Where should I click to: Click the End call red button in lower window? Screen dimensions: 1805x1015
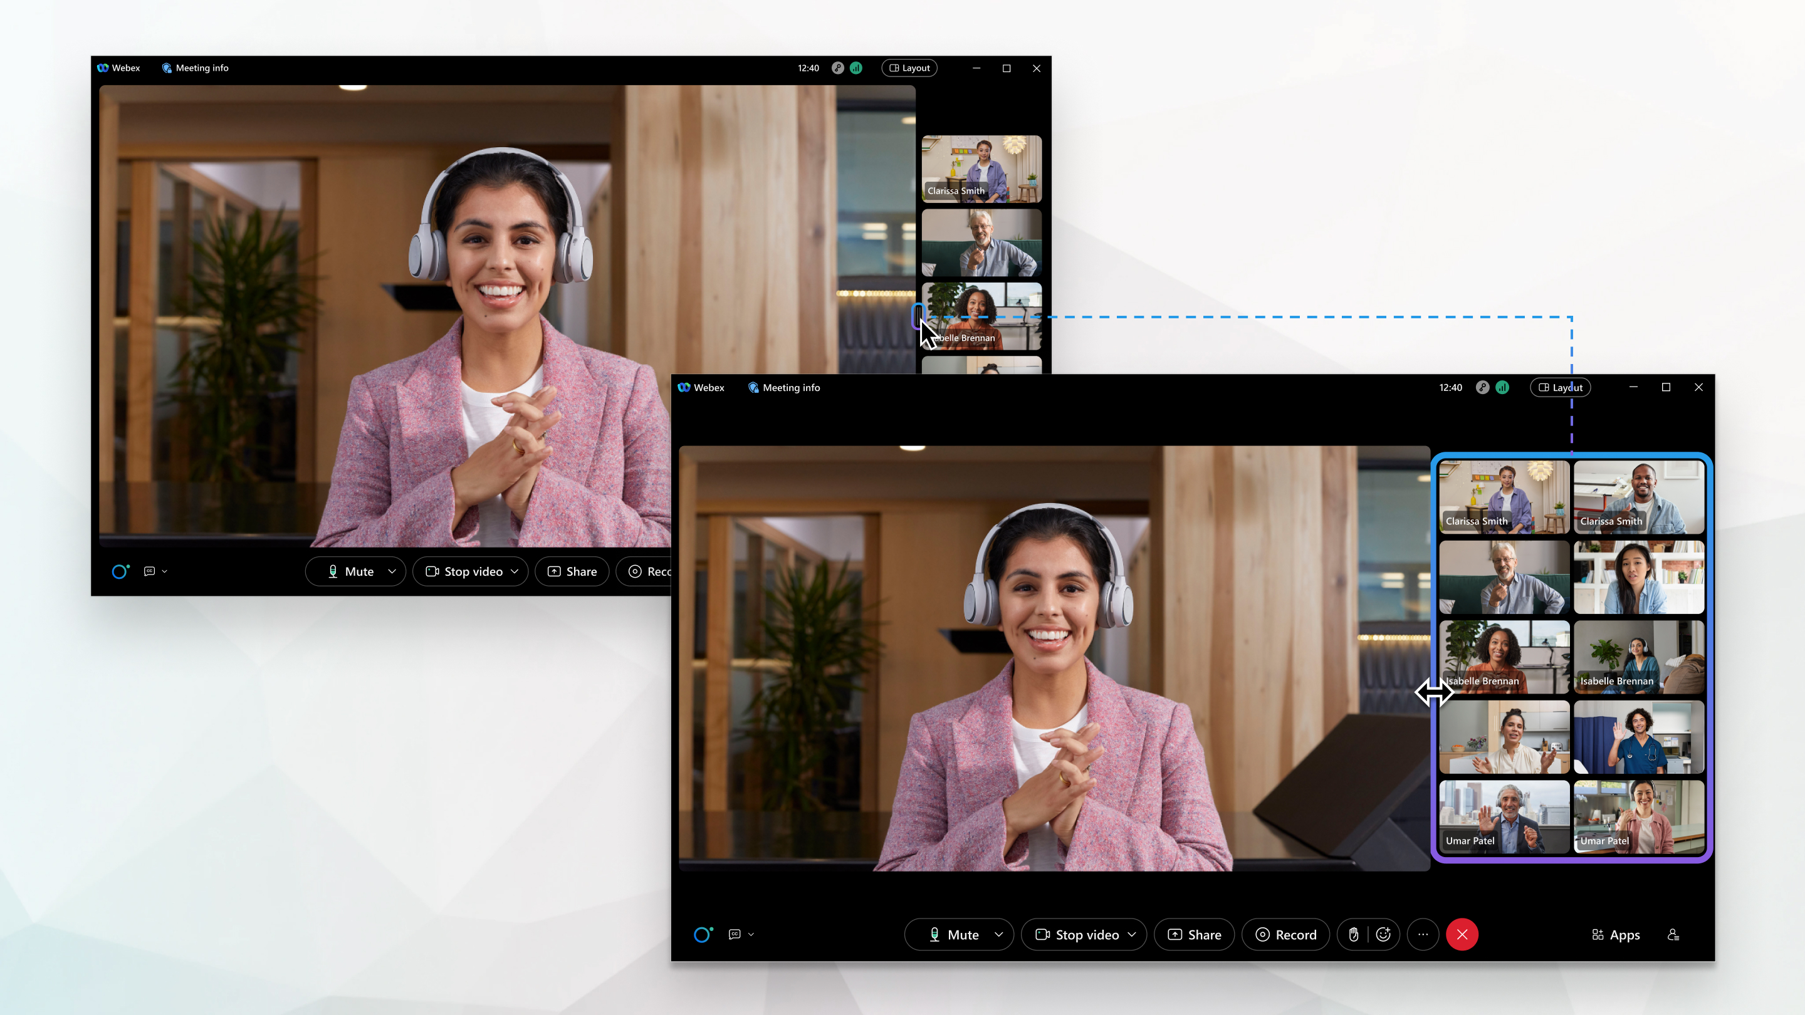point(1463,934)
